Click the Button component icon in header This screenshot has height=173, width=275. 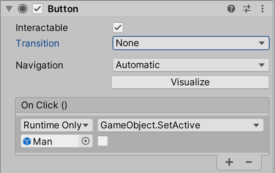click(23, 9)
